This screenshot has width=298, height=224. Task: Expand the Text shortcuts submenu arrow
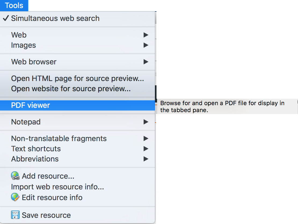[x=146, y=149]
